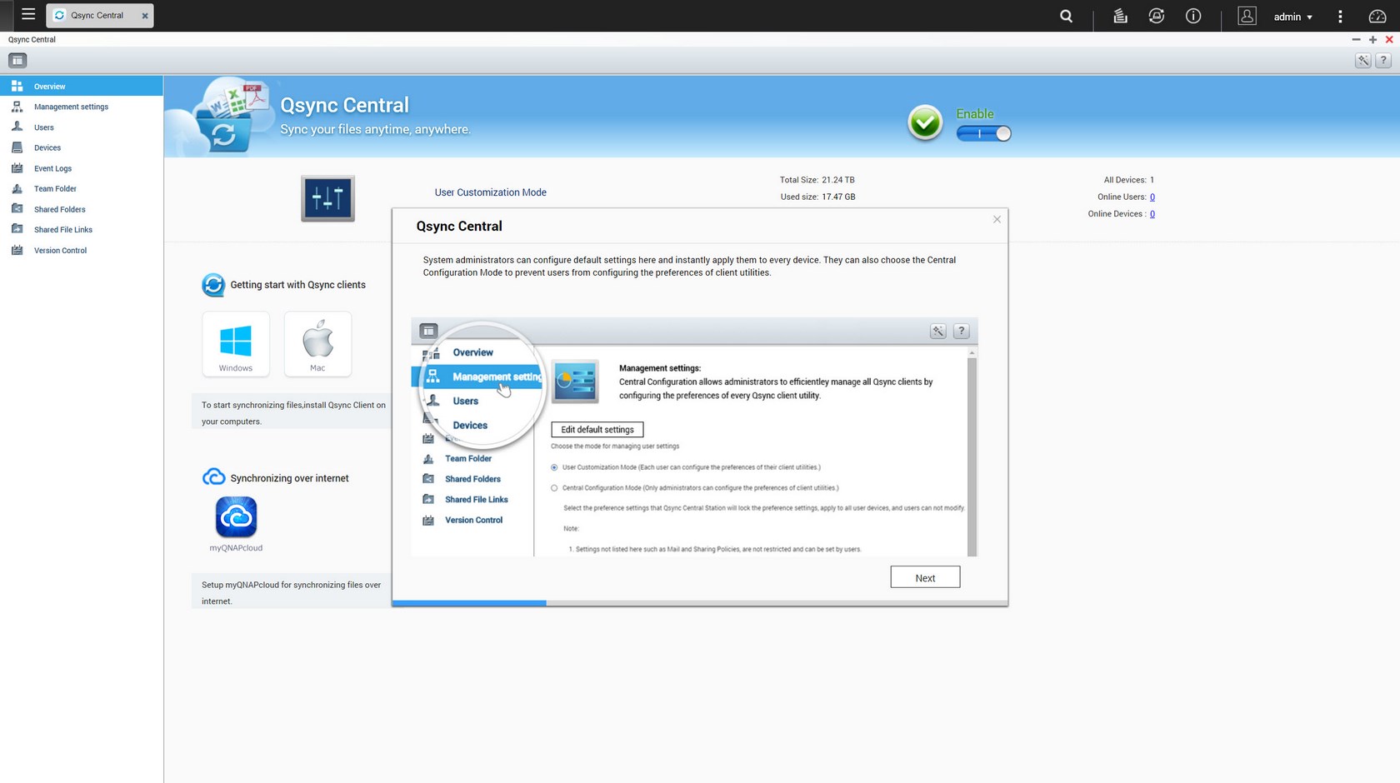Open Management settings in the left sidebar
Image resolution: width=1400 pixels, height=783 pixels.
(x=82, y=107)
